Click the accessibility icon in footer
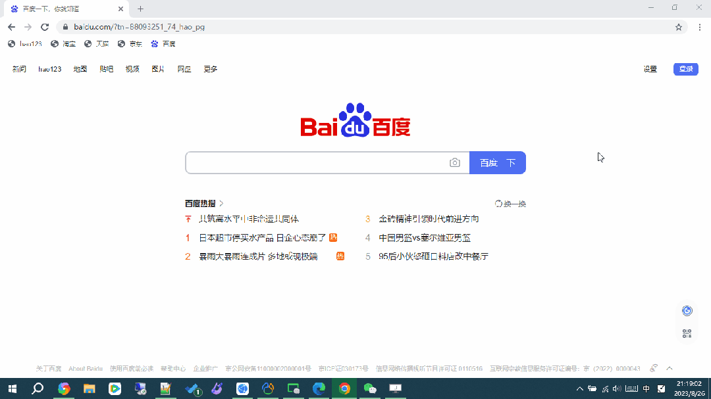The height and width of the screenshot is (399, 711). point(654,368)
